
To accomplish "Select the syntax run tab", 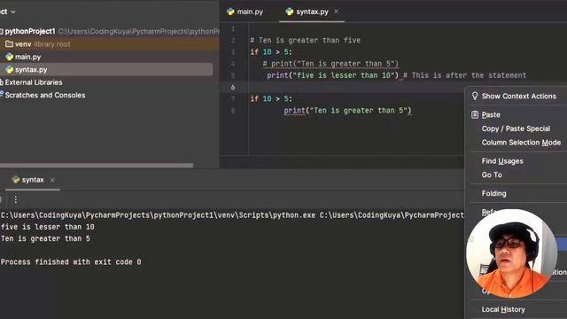I will click(x=33, y=180).
